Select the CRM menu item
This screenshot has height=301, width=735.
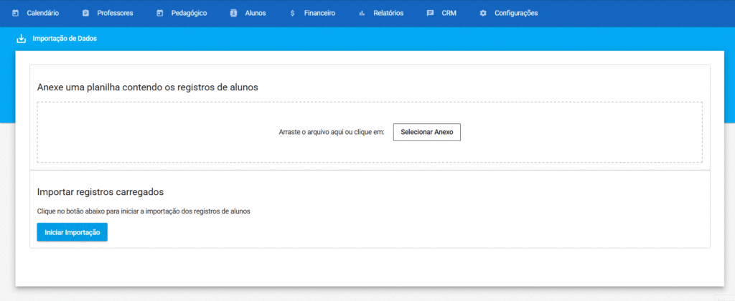tap(449, 13)
